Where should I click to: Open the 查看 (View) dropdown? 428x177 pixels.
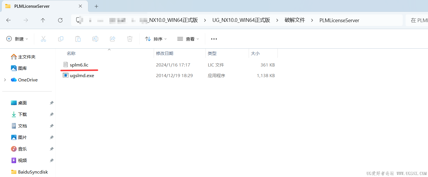coord(188,39)
